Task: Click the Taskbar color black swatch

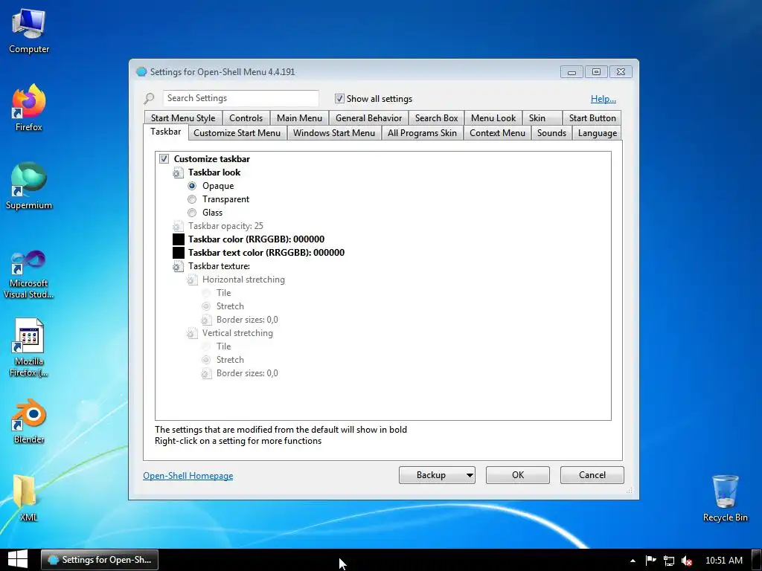Action: pos(179,239)
